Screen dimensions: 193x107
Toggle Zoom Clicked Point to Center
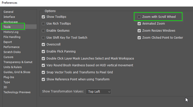[x=139, y=38]
